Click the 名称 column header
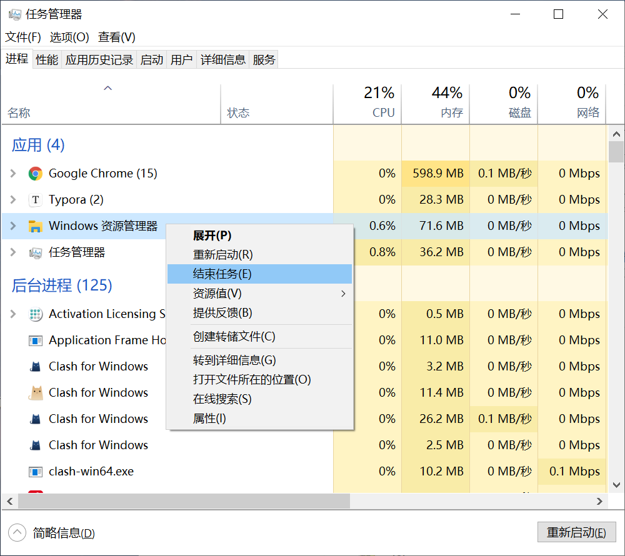This screenshot has height=556, width=625. click(111, 104)
